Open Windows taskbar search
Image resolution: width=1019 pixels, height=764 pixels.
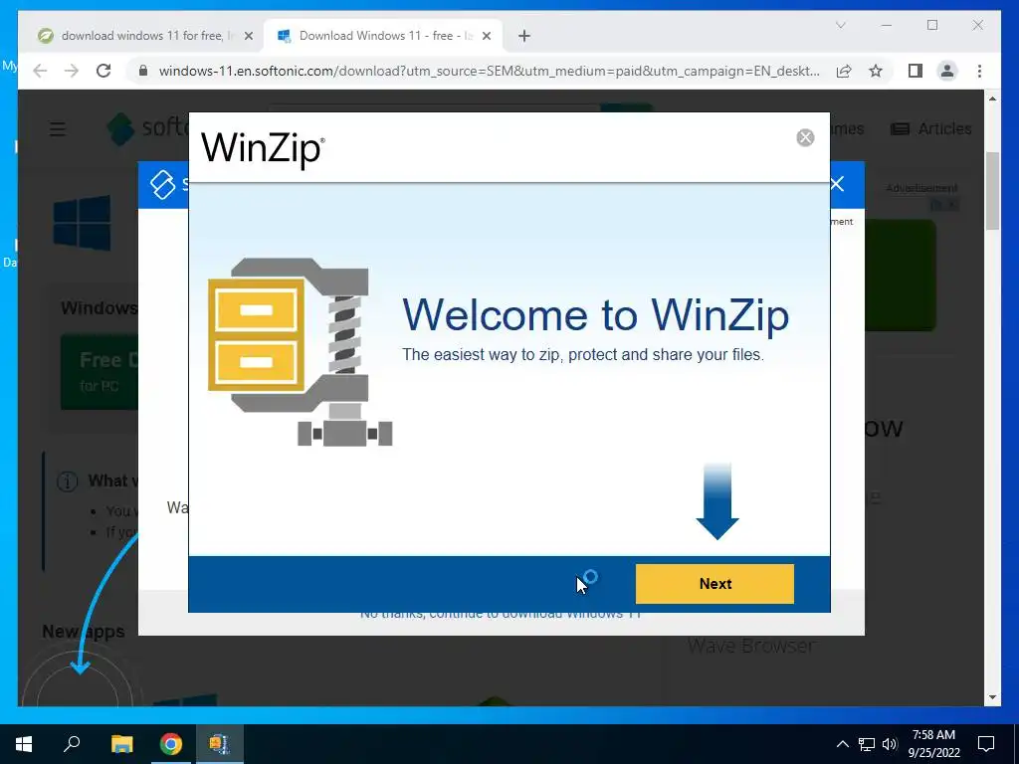click(72, 744)
